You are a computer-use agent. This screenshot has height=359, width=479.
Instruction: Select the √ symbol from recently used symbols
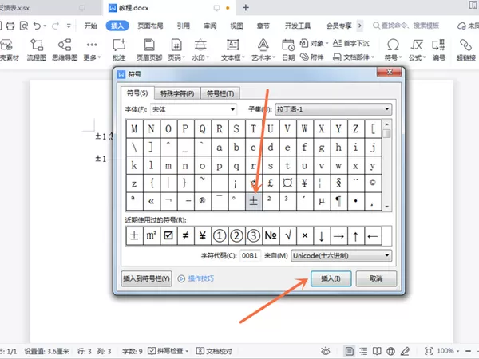(287, 235)
